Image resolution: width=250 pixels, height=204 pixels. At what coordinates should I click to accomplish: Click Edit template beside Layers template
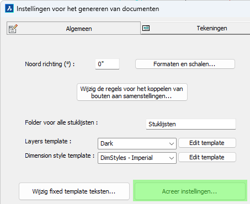tap(207, 143)
